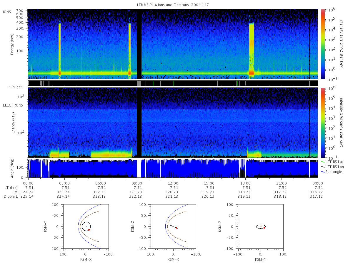Click the "LET BS Lon" legend entry
Image resolution: width=353 pixels, height=264 pixels.
[334, 167]
